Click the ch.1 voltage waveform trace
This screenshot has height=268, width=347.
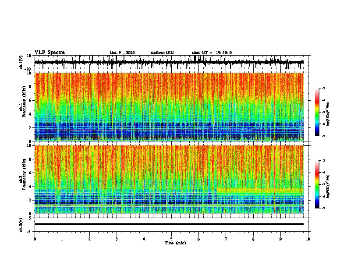(169, 62)
